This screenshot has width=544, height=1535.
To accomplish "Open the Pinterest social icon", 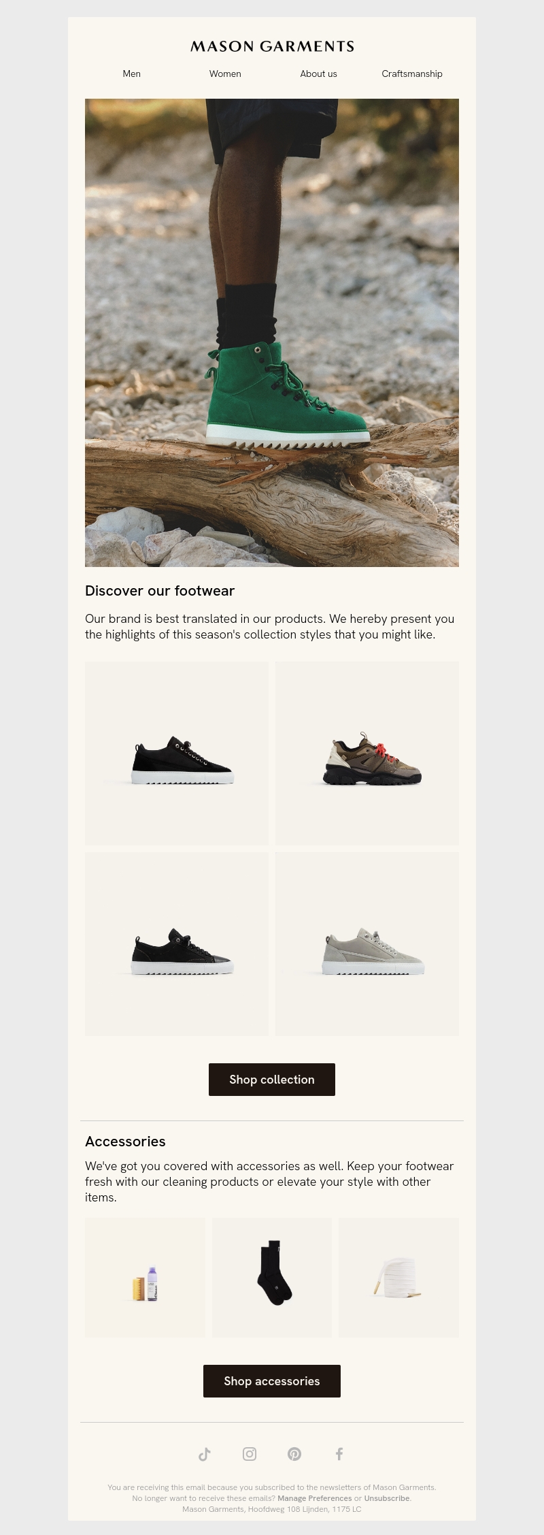I will [294, 1454].
